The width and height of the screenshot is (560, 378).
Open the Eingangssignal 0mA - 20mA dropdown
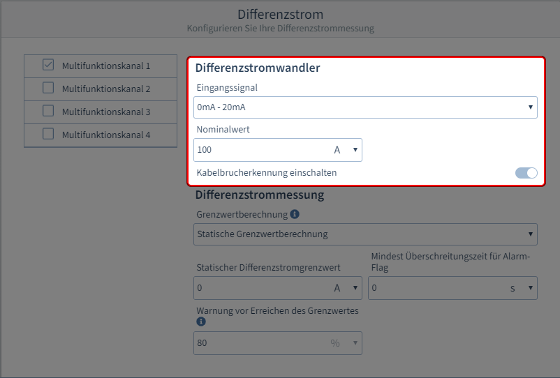tap(365, 107)
